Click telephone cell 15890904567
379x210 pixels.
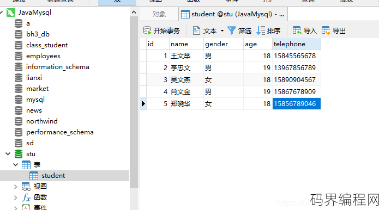point(297,80)
